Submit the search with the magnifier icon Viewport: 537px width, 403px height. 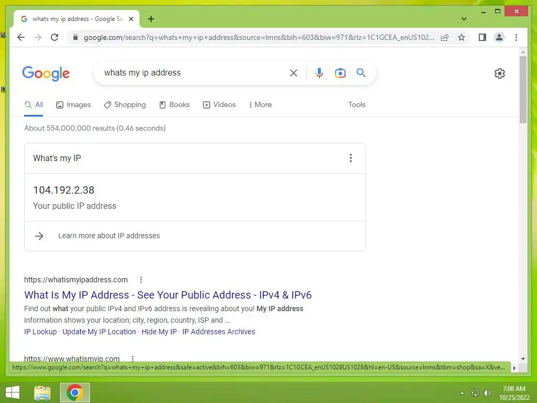click(x=361, y=72)
